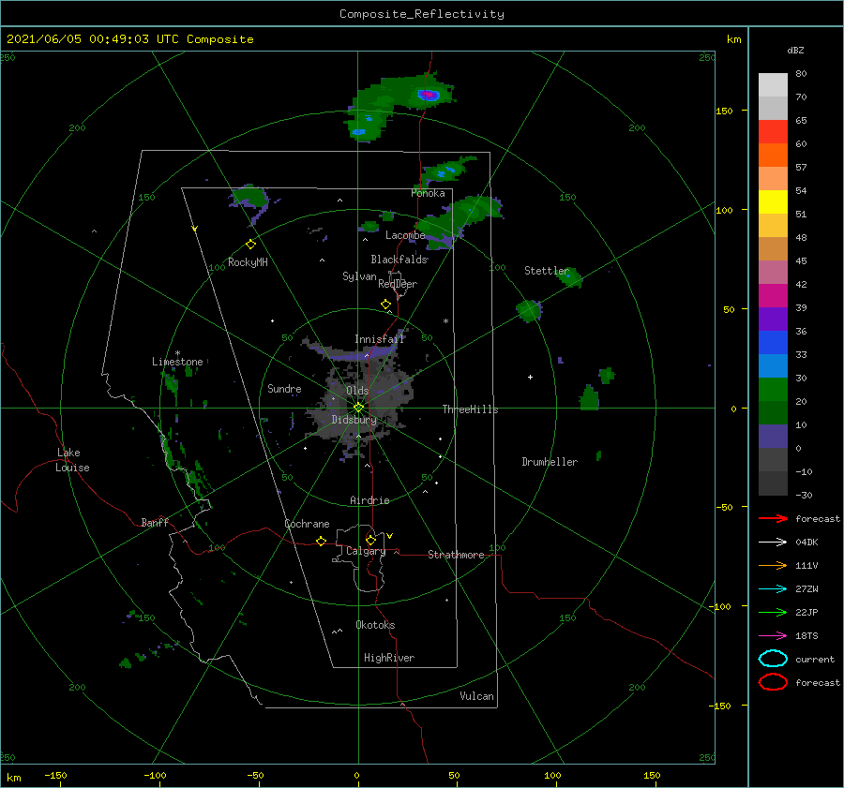The height and width of the screenshot is (788, 844).
Task: Click the yellow diamond marker above Calgary label
Action: tap(370, 540)
